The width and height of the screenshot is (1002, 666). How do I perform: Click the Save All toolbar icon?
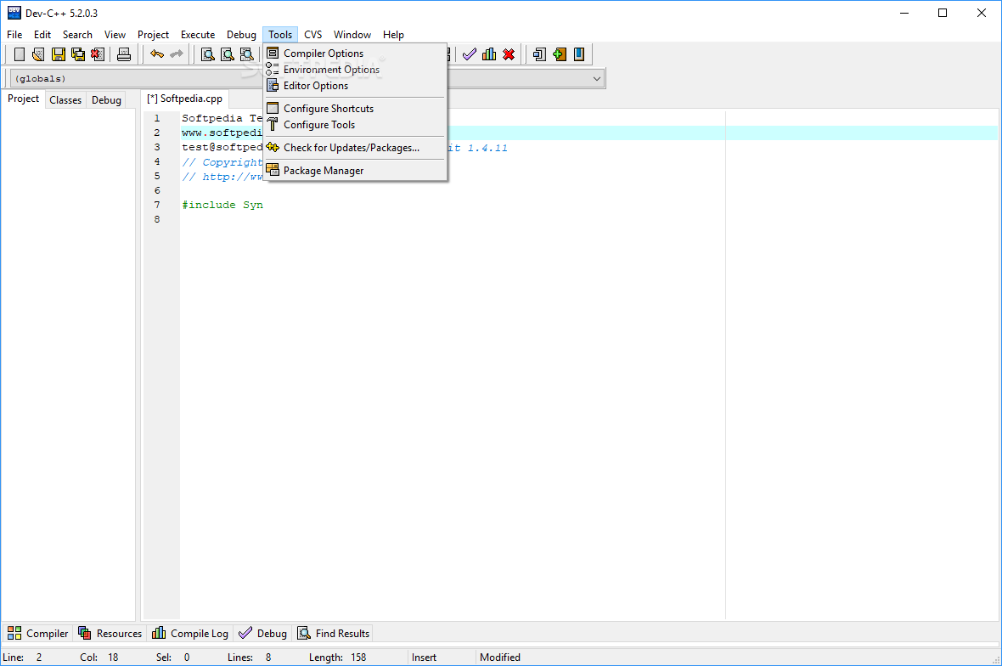tap(78, 54)
